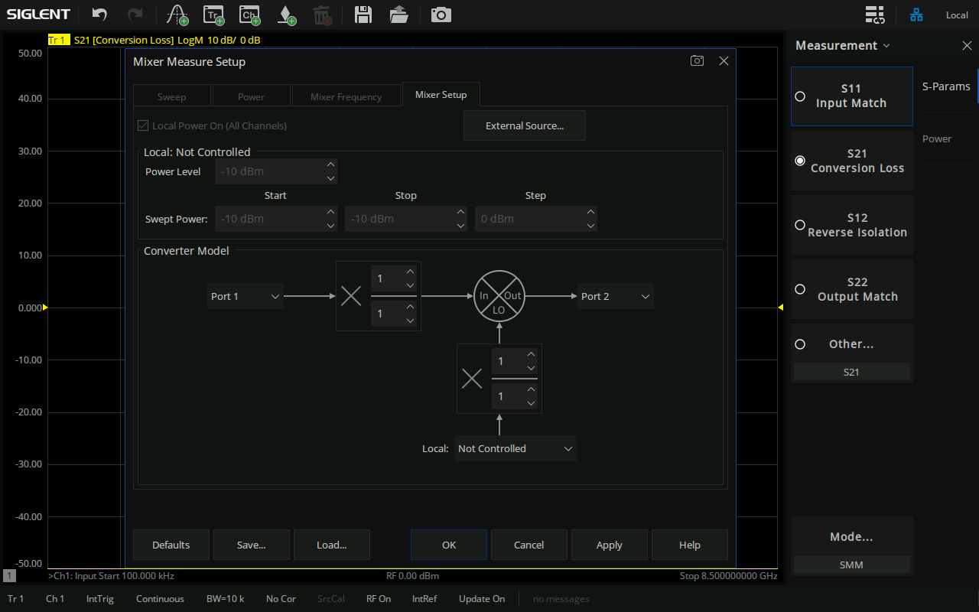Open the Local 'Not Controlled' dropdown
Image resolution: width=979 pixels, height=612 pixels.
tap(515, 449)
